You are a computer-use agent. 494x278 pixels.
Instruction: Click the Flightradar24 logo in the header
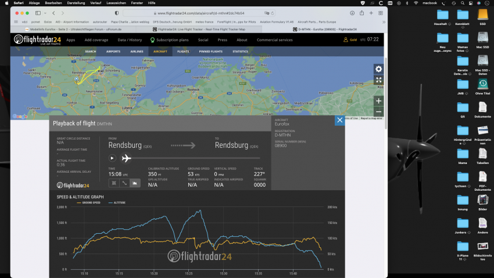(x=37, y=40)
